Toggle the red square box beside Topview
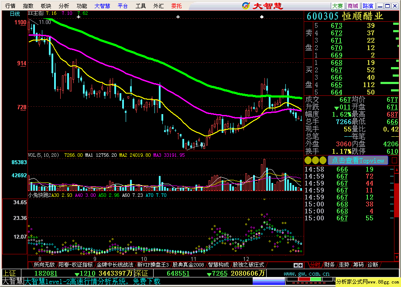Image resolution: width=401 pixels, height=287 pixels. [394, 160]
